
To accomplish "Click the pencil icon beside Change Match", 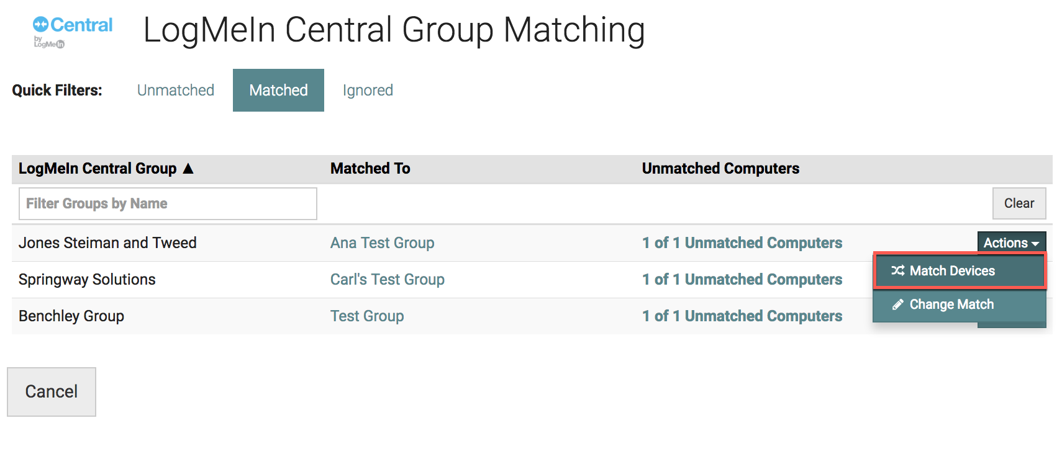I will [896, 305].
